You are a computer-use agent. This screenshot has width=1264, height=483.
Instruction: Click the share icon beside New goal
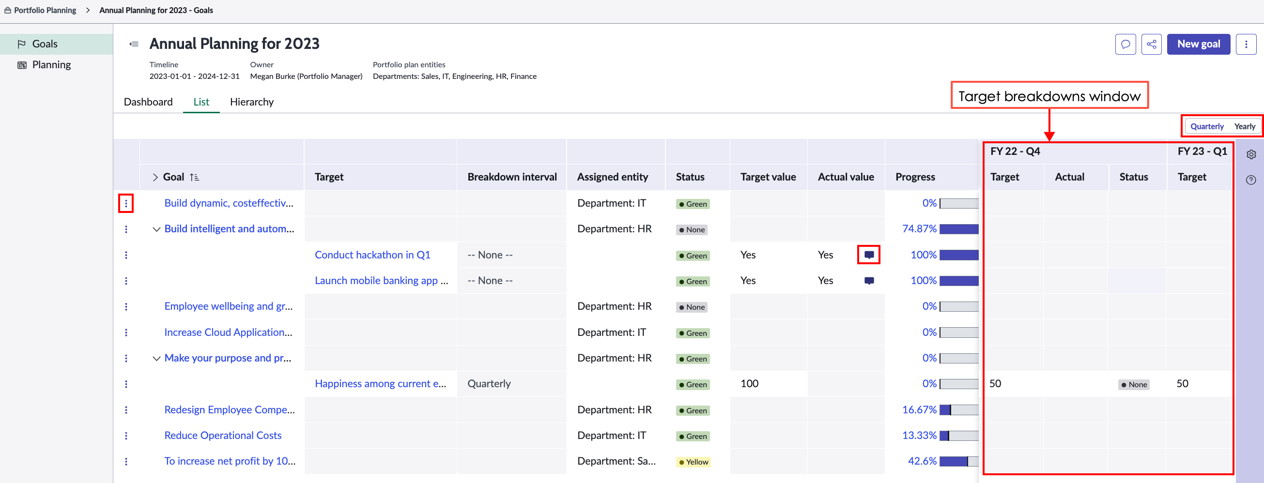[x=1151, y=44]
